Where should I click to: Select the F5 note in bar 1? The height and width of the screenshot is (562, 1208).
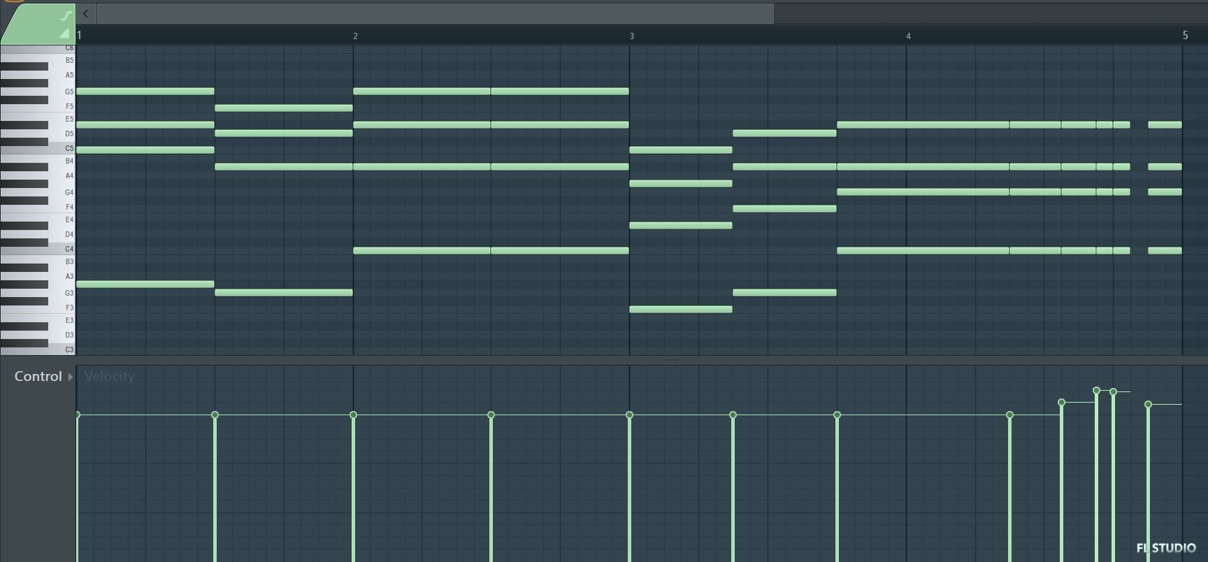pos(284,108)
